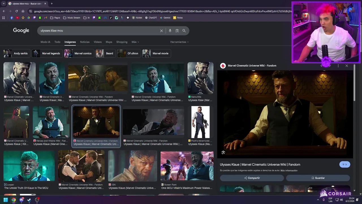Open the Notas bookmark

178,18
